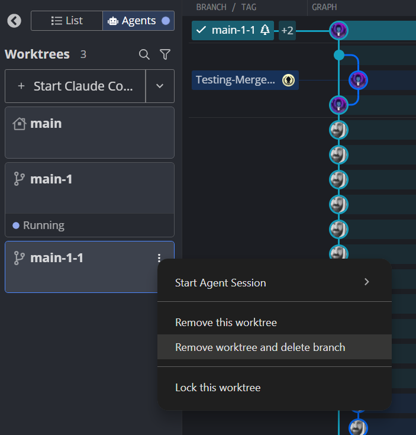Choose Lock this worktree
Viewport: 416px width, 435px height.
point(275,387)
